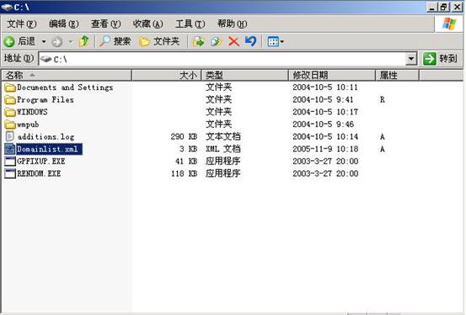Click the greyed Forward arrow icon

[x=57, y=41]
